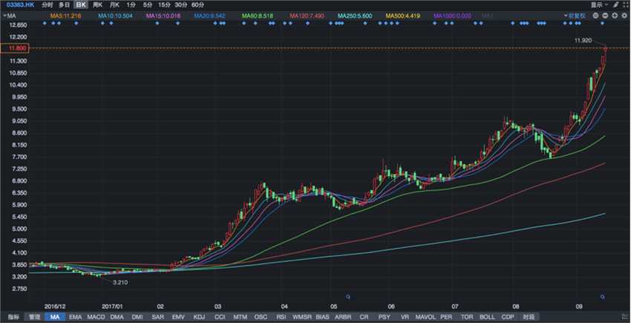Click the first circular icon beside 前复权
This screenshot has width=631, height=323.
tap(595, 16)
